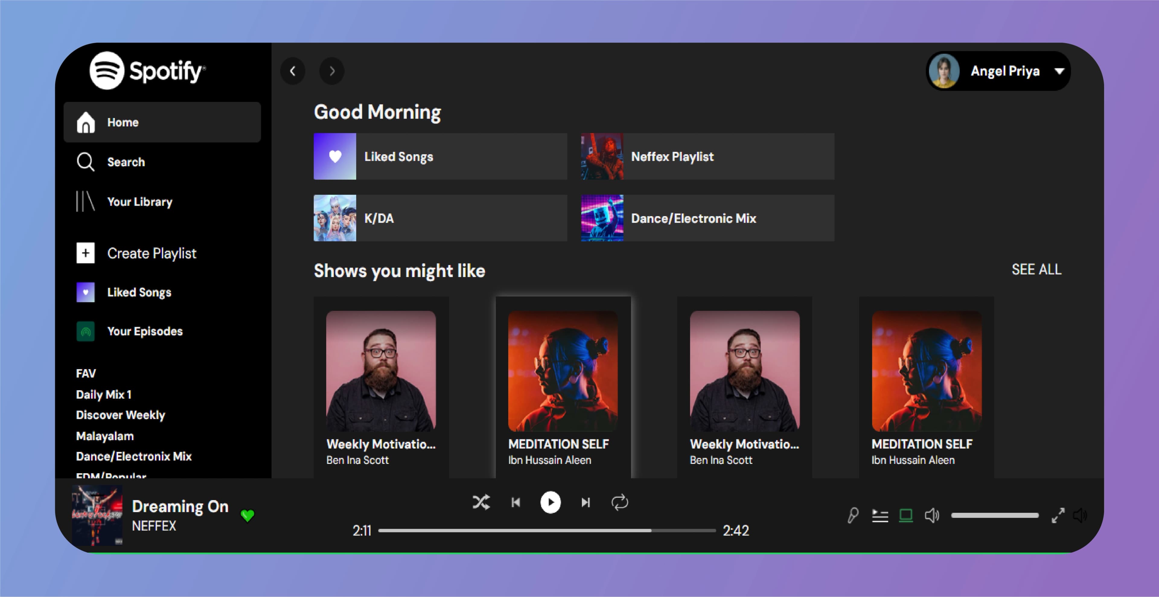Toggle repeat mode
This screenshot has height=597, width=1159.
pos(620,502)
